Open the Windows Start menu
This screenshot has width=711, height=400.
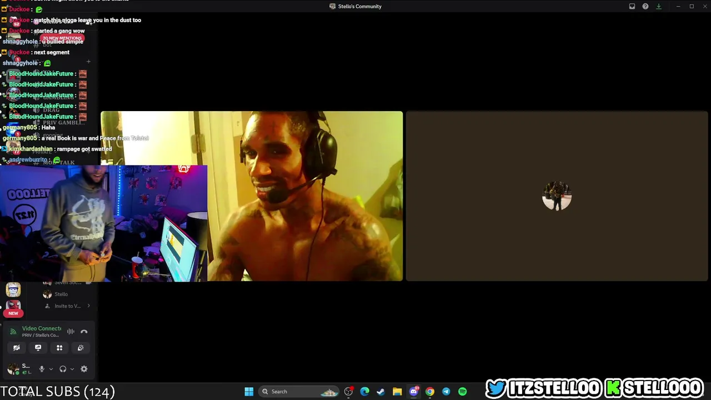coord(249,392)
